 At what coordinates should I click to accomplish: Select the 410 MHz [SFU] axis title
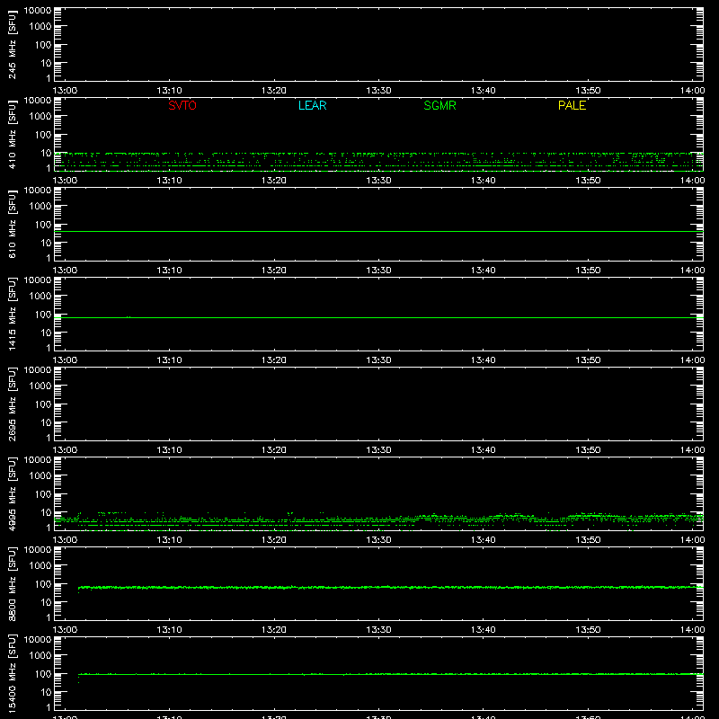[x=13, y=134]
